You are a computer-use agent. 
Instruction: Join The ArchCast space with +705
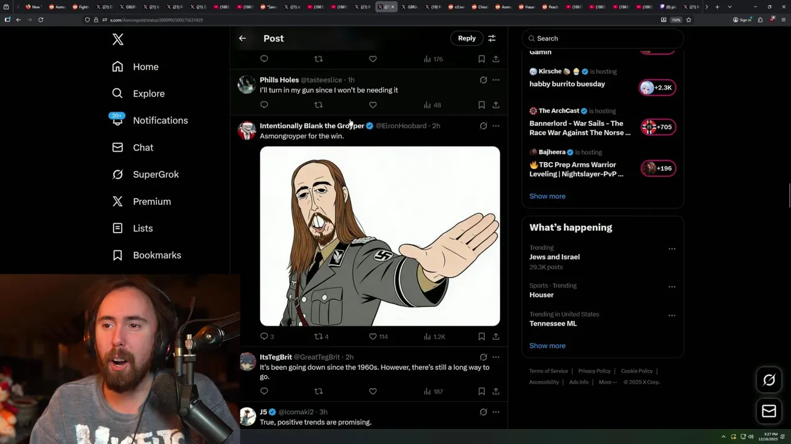[658, 127]
